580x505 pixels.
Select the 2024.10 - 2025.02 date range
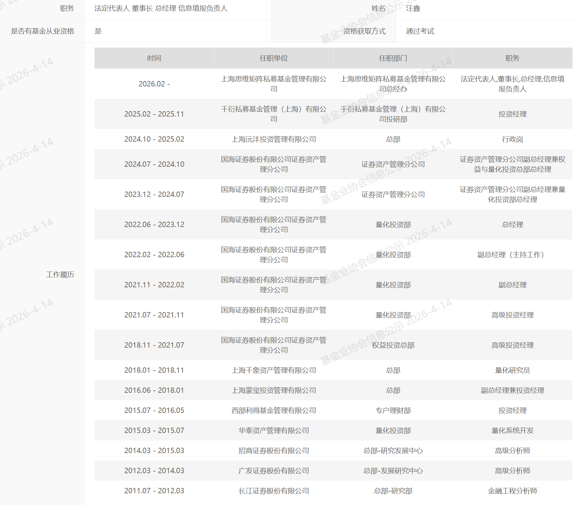155,139
